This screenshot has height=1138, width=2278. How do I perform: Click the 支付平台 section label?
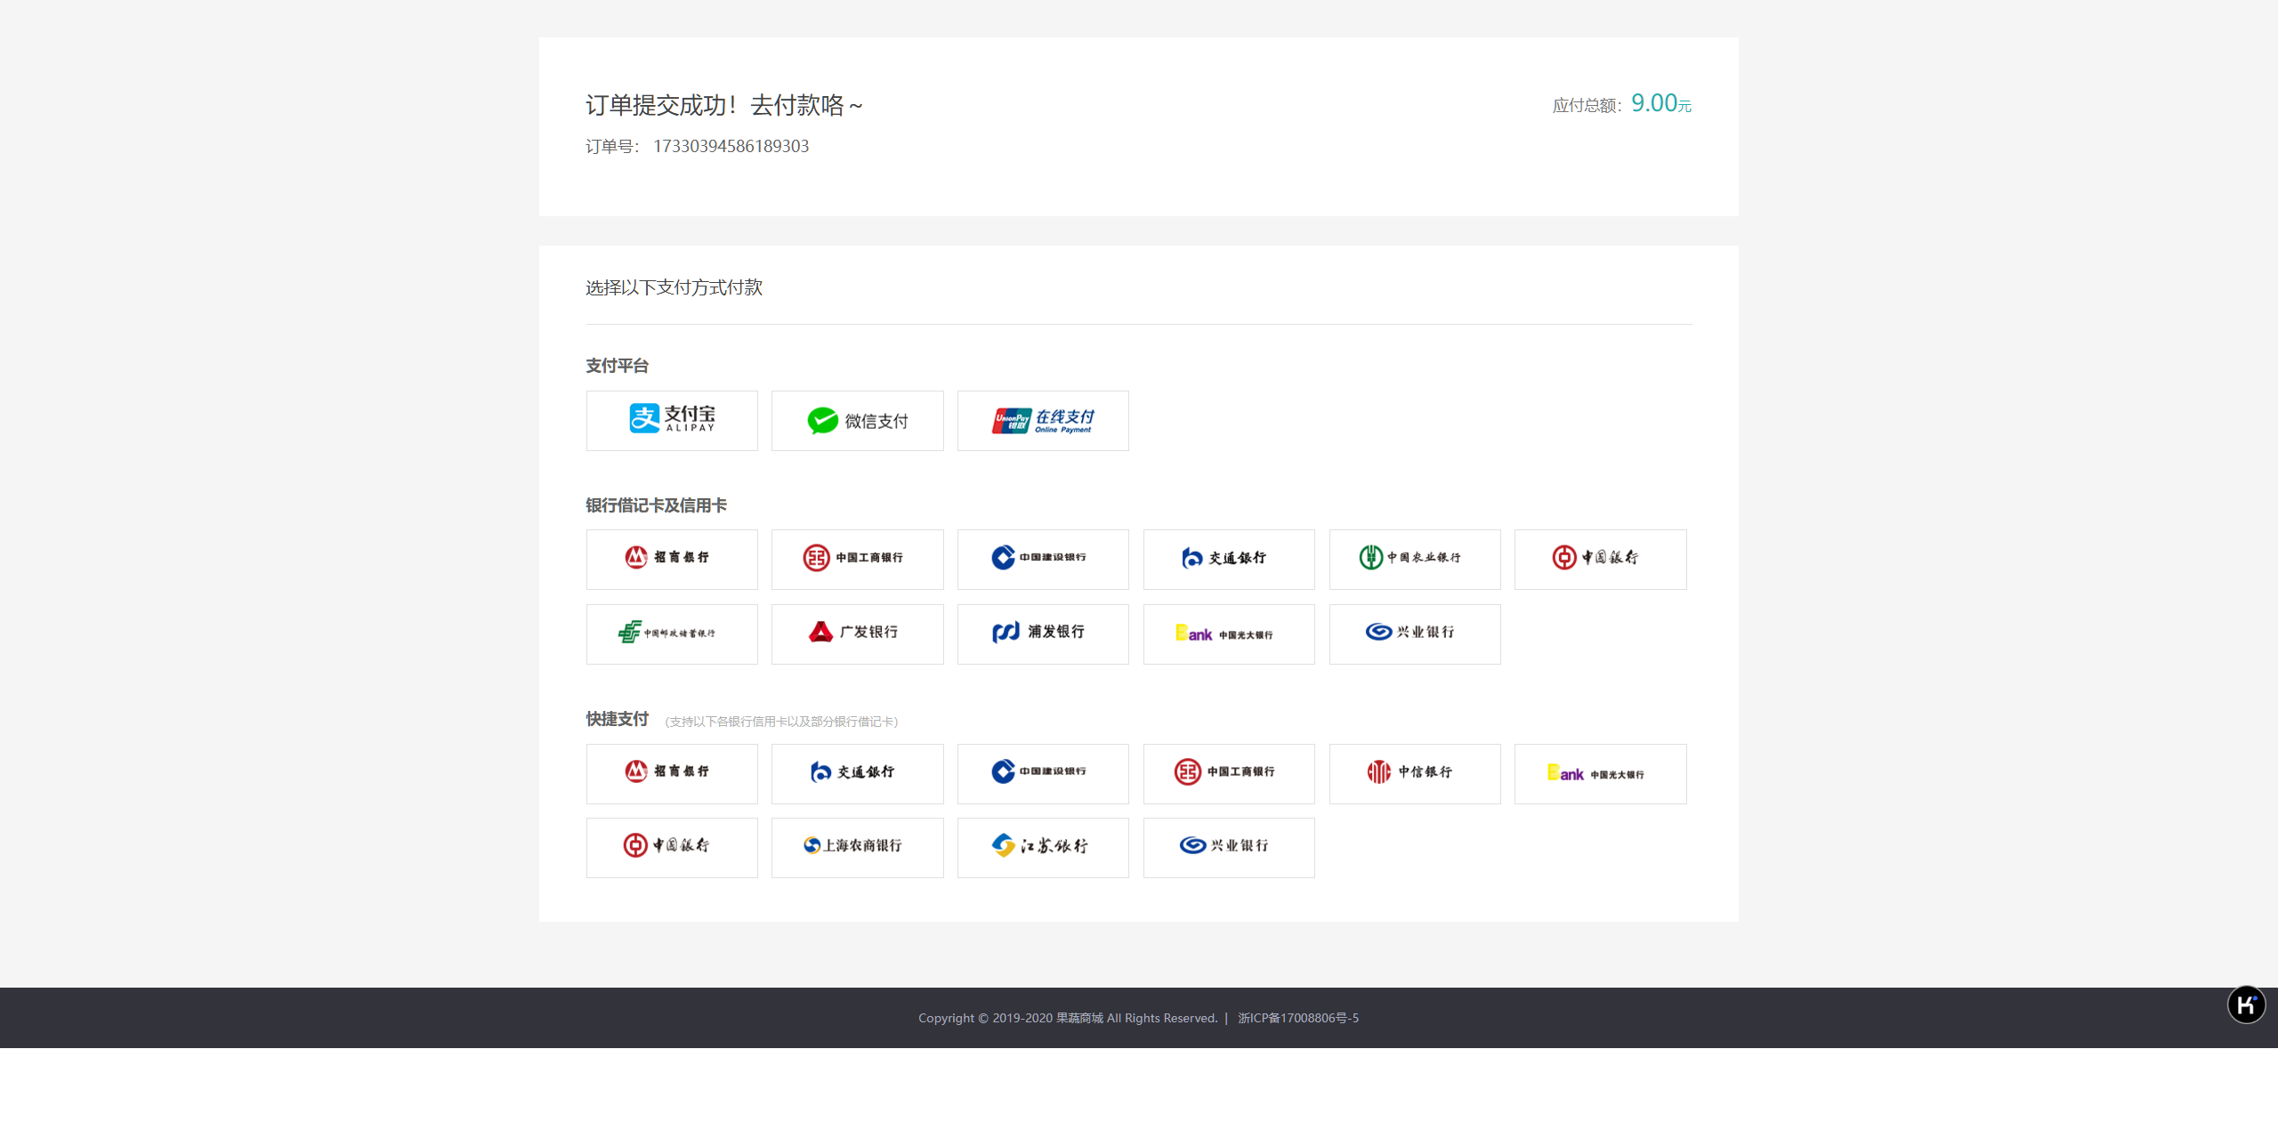617,366
